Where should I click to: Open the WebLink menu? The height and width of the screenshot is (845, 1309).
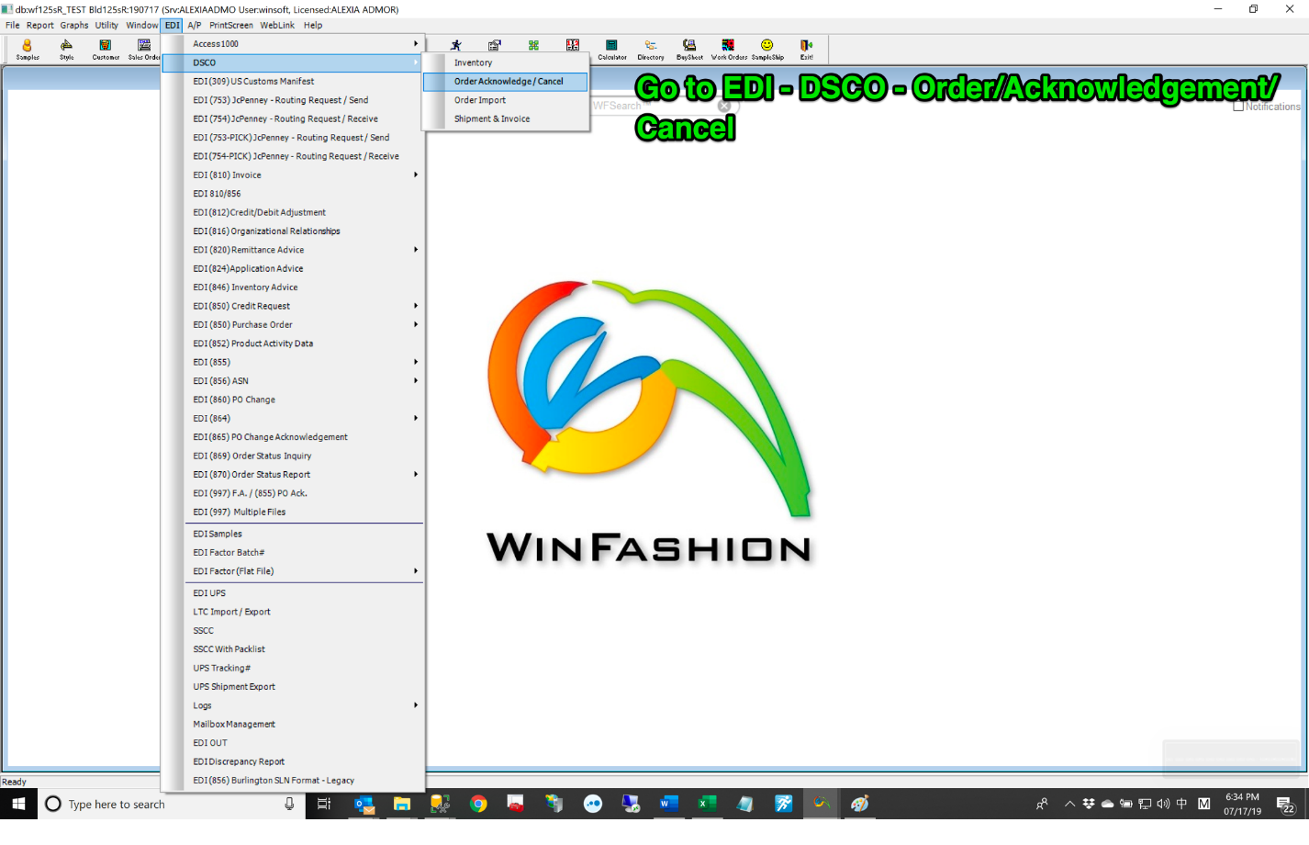[x=277, y=25]
